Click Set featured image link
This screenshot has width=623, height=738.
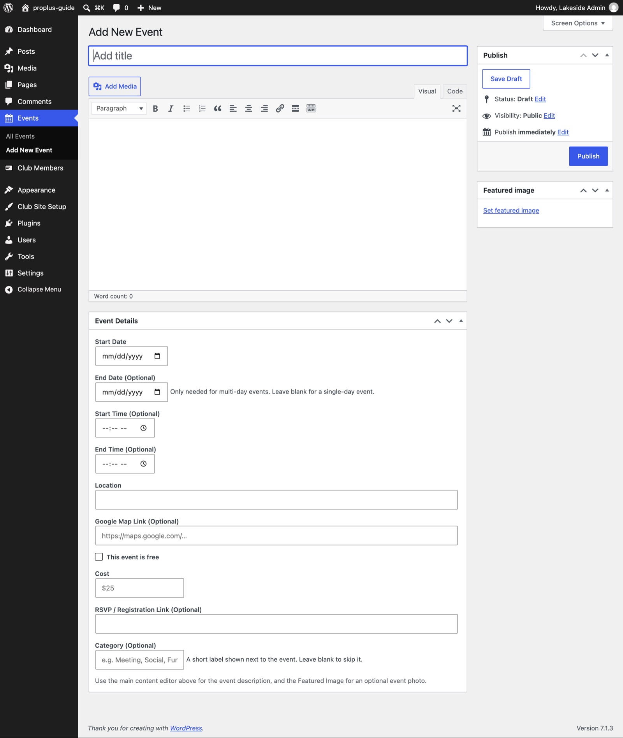pyautogui.click(x=511, y=211)
